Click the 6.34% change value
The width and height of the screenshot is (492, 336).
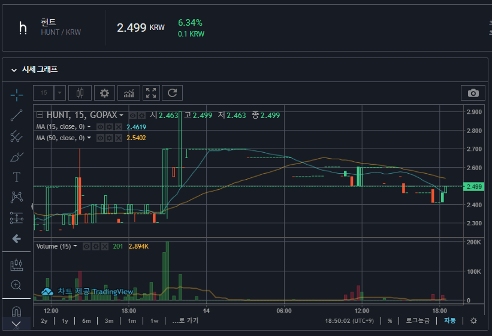(x=190, y=23)
